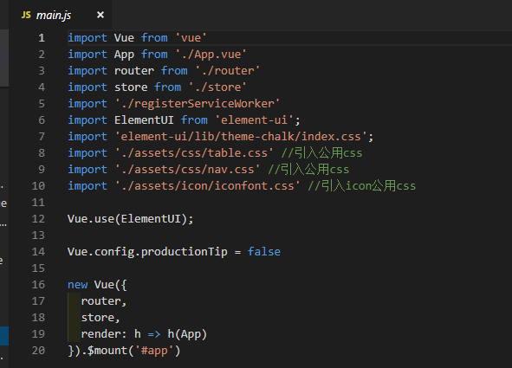
Task: Click './assets/css/nav.css' import path
Action: tap(188, 170)
